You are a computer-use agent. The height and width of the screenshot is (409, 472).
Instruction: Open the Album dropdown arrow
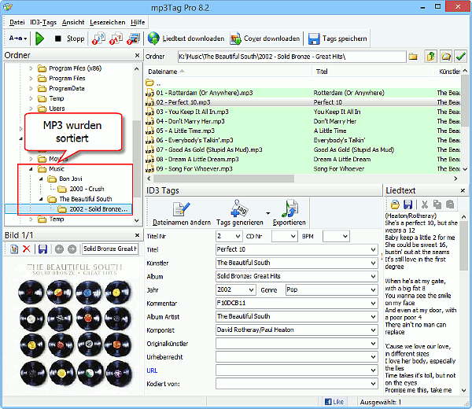coord(373,276)
